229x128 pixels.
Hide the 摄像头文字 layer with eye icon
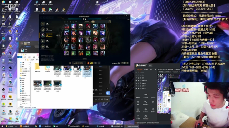pos(136,80)
